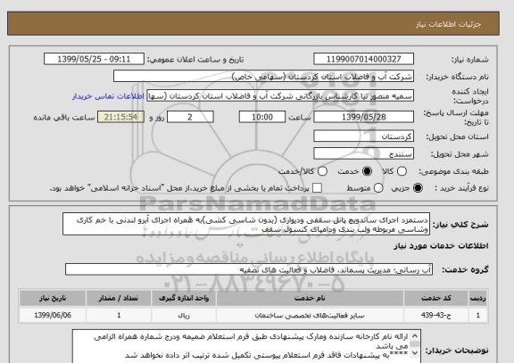Viewport: 514px width, 363px height.
Task: Click the remaining time 21:15:54 field
Action: click(x=120, y=117)
